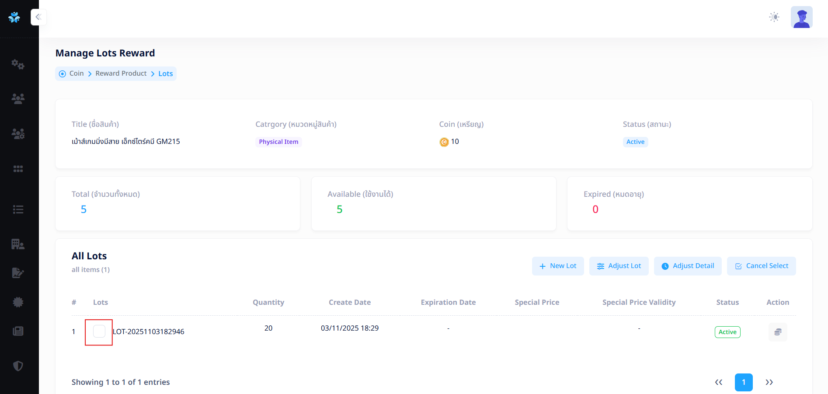Go to Coin in the breadcrumb

[x=77, y=73]
